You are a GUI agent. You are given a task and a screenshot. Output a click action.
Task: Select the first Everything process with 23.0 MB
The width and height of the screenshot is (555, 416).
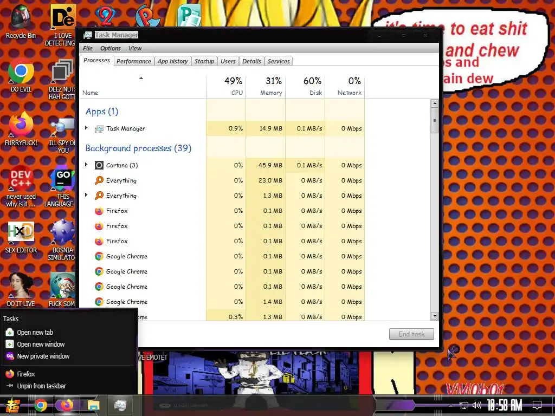point(222,180)
